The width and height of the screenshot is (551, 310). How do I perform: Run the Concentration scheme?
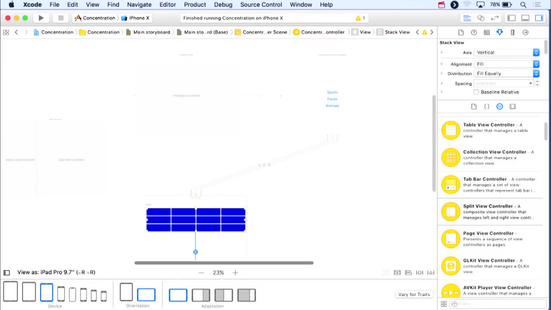(41, 18)
